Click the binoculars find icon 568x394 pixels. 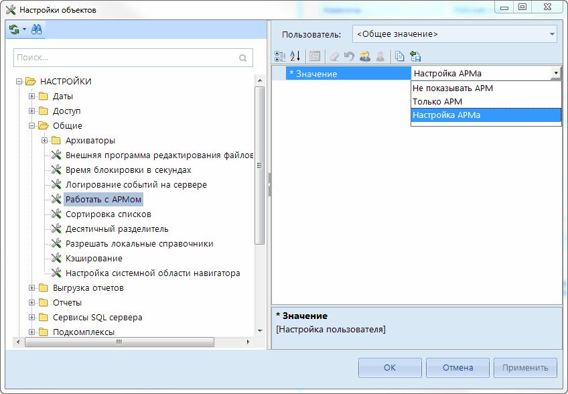tap(36, 29)
